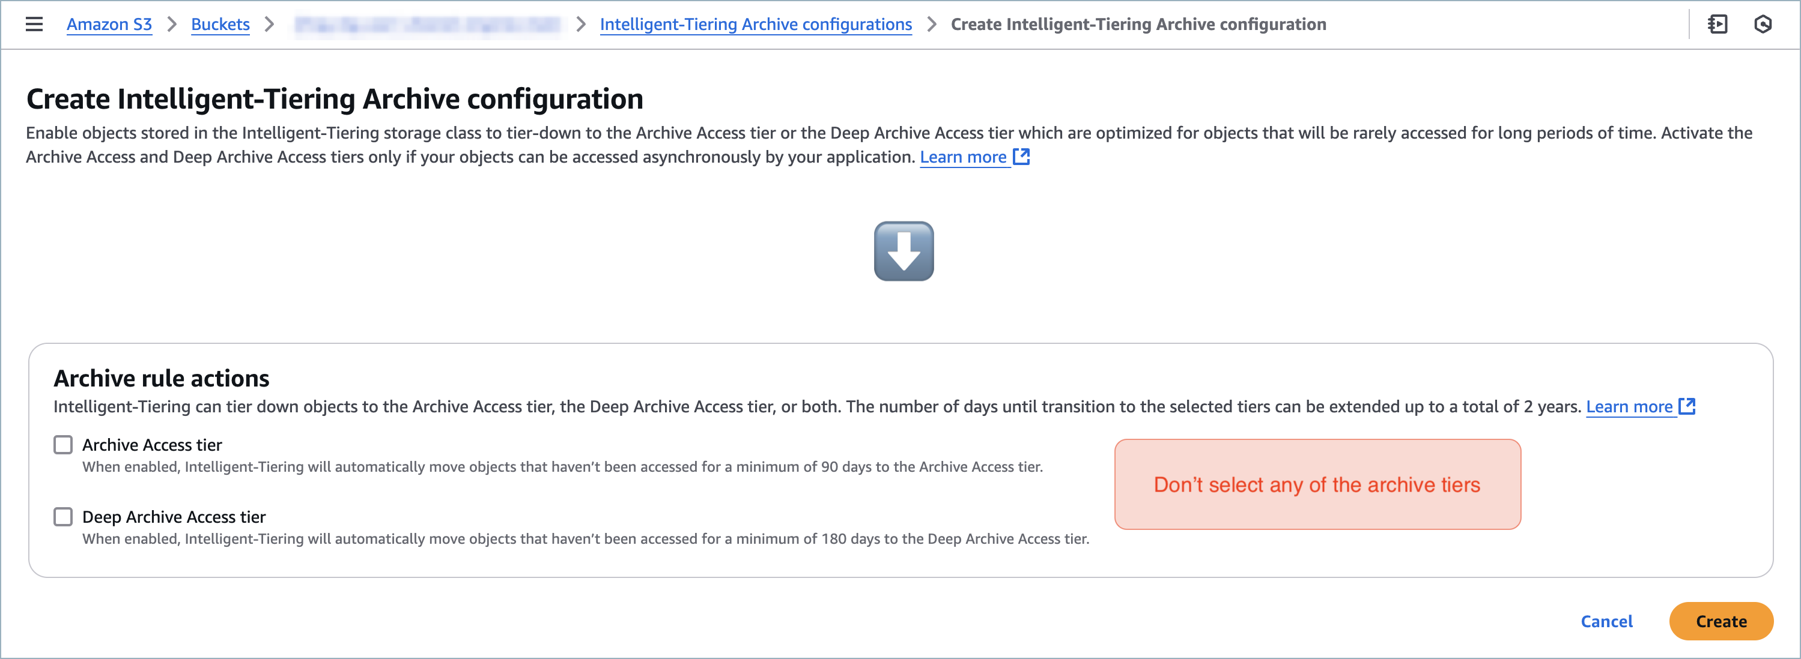Open Buckets from the breadcrumb
1801x659 pixels.
click(x=220, y=24)
